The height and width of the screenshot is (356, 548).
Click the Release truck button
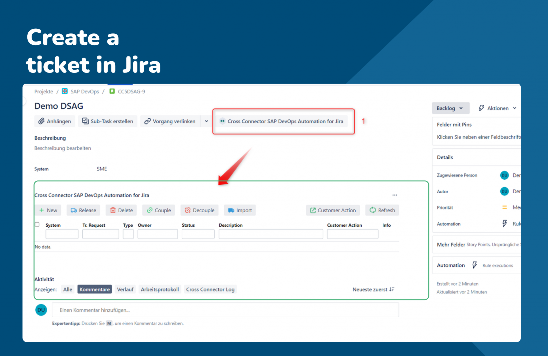click(x=83, y=210)
